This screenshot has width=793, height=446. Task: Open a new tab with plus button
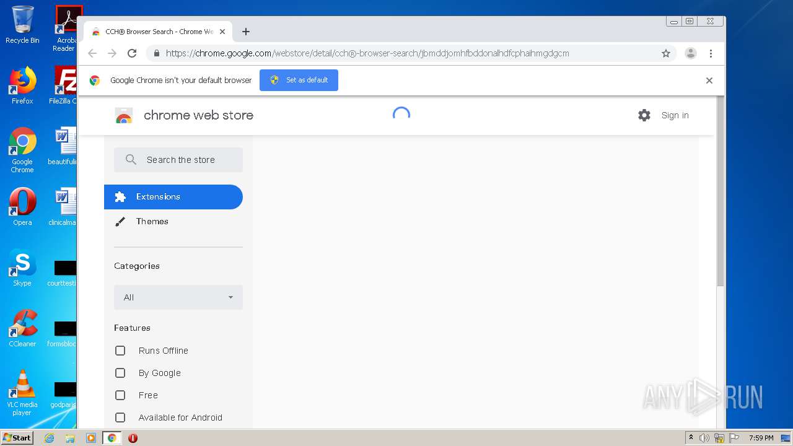(x=246, y=32)
